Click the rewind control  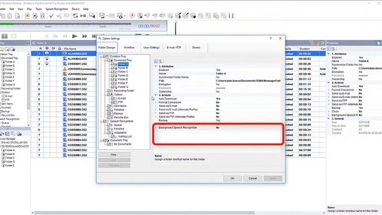(x=65, y=36)
